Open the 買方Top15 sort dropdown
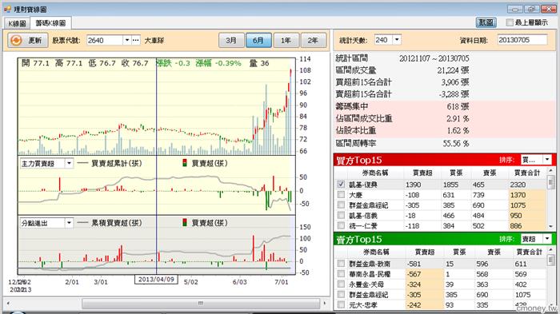Image resolution: width=560 pixels, height=314 pixels. pos(547,160)
